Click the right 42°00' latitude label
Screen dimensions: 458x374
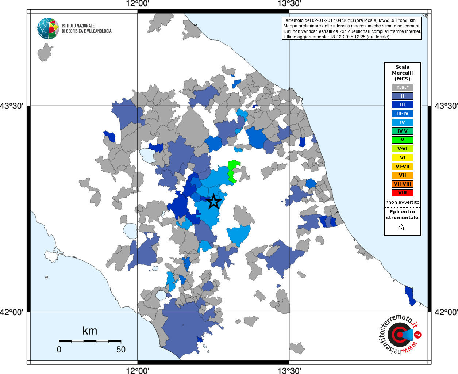(446, 312)
